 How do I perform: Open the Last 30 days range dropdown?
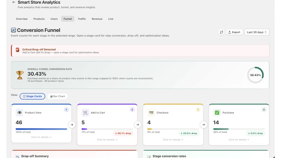[x=257, y=32]
